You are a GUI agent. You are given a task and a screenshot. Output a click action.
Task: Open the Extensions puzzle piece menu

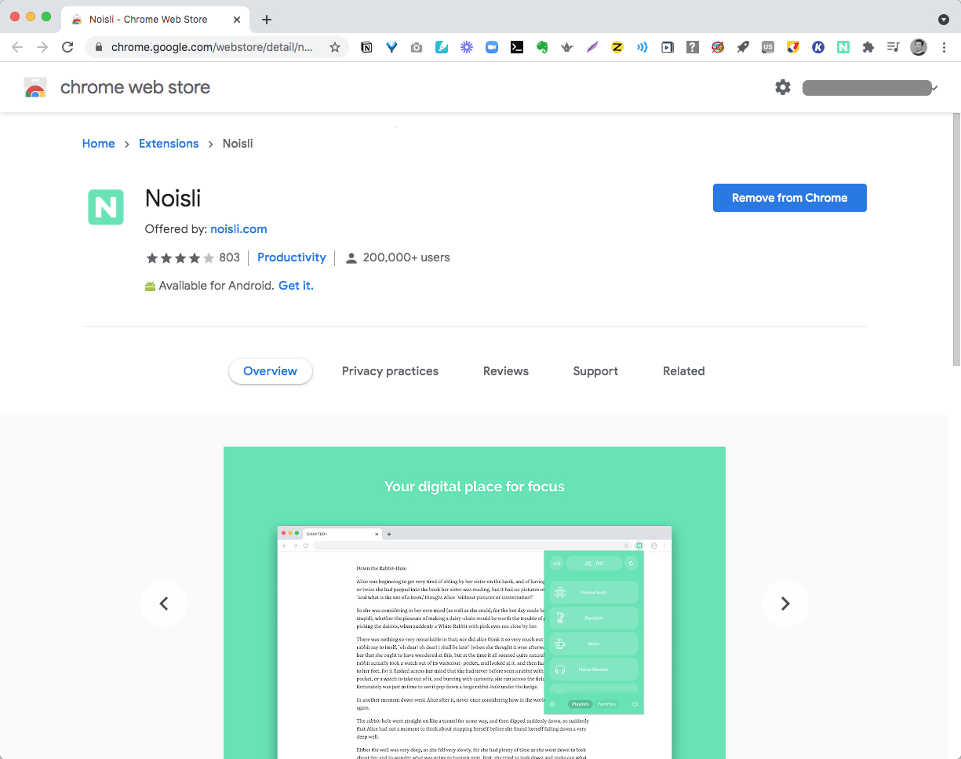[868, 47]
